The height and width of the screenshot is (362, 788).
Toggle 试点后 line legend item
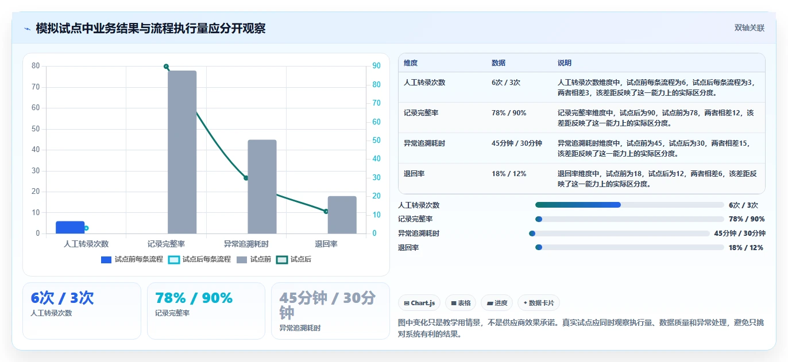[x=293, y=260]
